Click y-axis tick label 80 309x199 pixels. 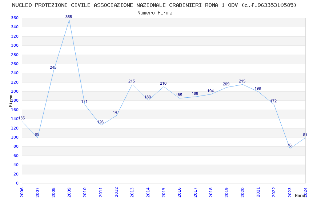[16, 146]
